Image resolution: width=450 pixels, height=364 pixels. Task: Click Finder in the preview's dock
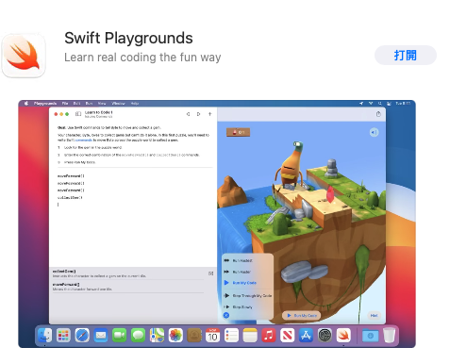pyautogui.click(x=44, y=336)
